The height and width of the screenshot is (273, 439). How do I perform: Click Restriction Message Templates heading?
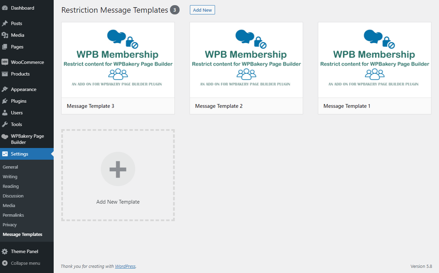115,10
